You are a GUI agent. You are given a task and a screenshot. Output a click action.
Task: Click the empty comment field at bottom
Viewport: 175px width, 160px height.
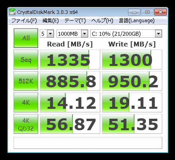pos(88,143)
